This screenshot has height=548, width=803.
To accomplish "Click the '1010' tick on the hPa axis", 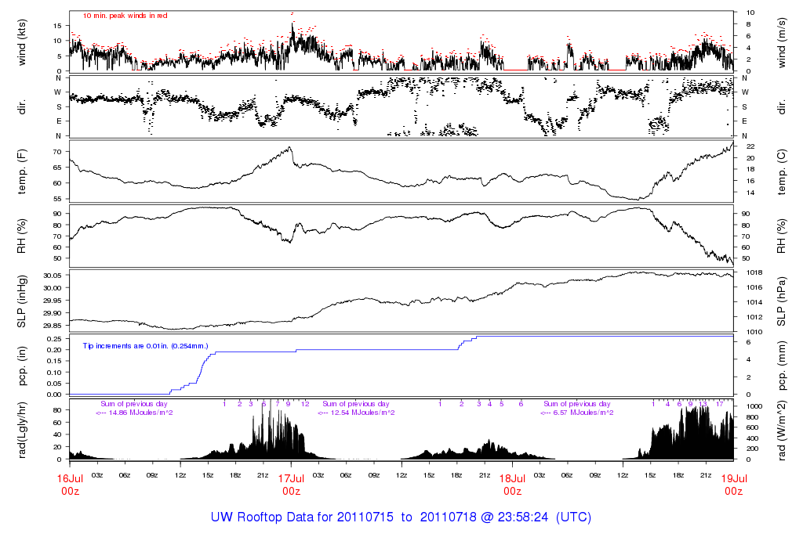I will pos(754,332).
